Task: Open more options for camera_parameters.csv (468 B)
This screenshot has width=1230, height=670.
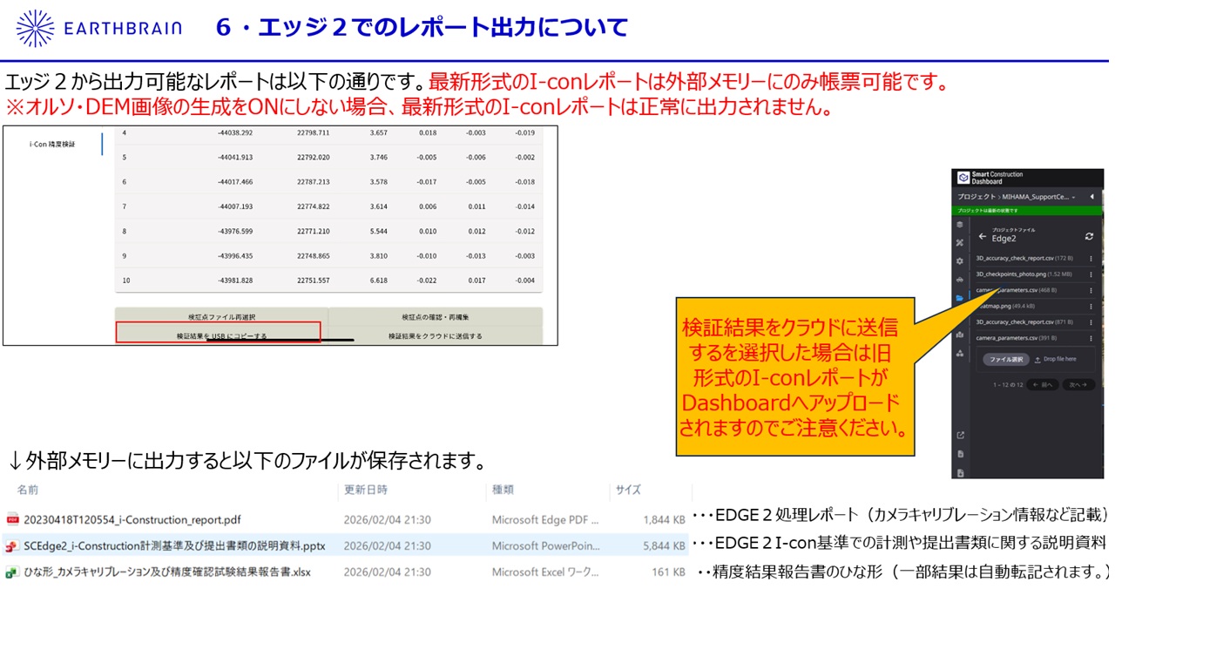Action: (x=1091, y=290)
